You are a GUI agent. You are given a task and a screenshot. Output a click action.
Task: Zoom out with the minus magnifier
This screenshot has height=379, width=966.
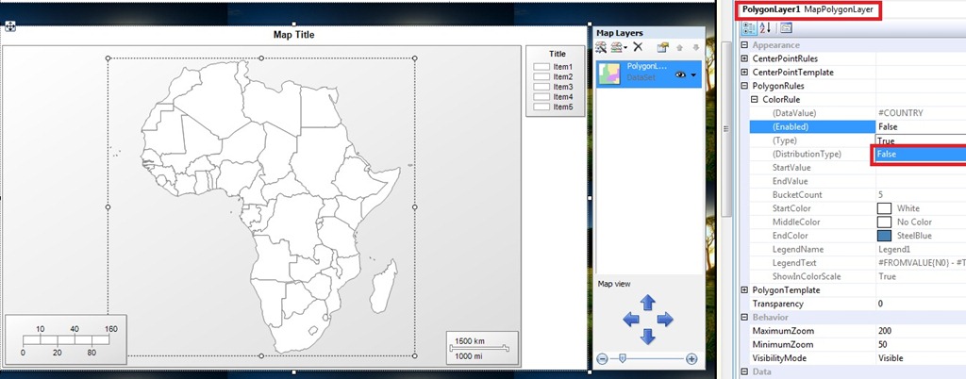pyautogui.click(x=603, y=358)
